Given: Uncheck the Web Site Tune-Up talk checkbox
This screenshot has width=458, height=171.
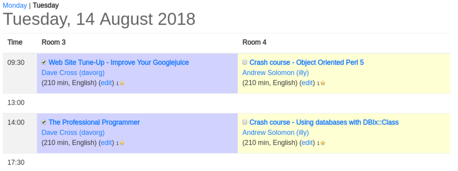Looking at the screenshot, I should pyautogui.click(x=44, y=62).
